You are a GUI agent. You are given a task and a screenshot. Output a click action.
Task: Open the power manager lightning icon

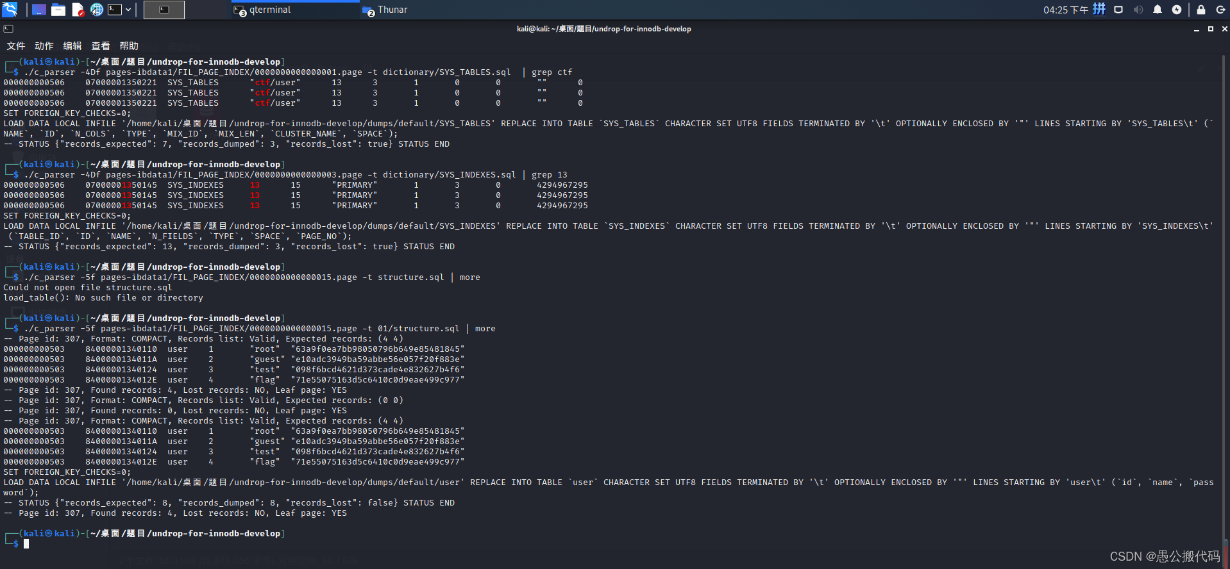[1177, 10]
